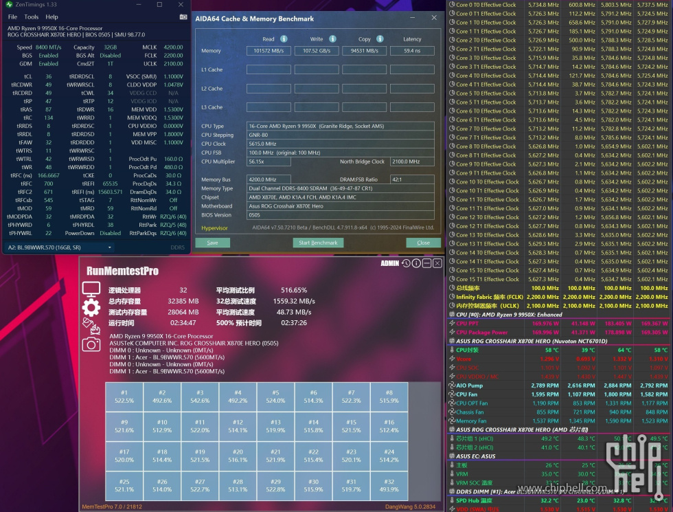Collapse the ASUS EC: ASUS sensor group
Screen dimensions: 673x512
[x=452, y=456]
